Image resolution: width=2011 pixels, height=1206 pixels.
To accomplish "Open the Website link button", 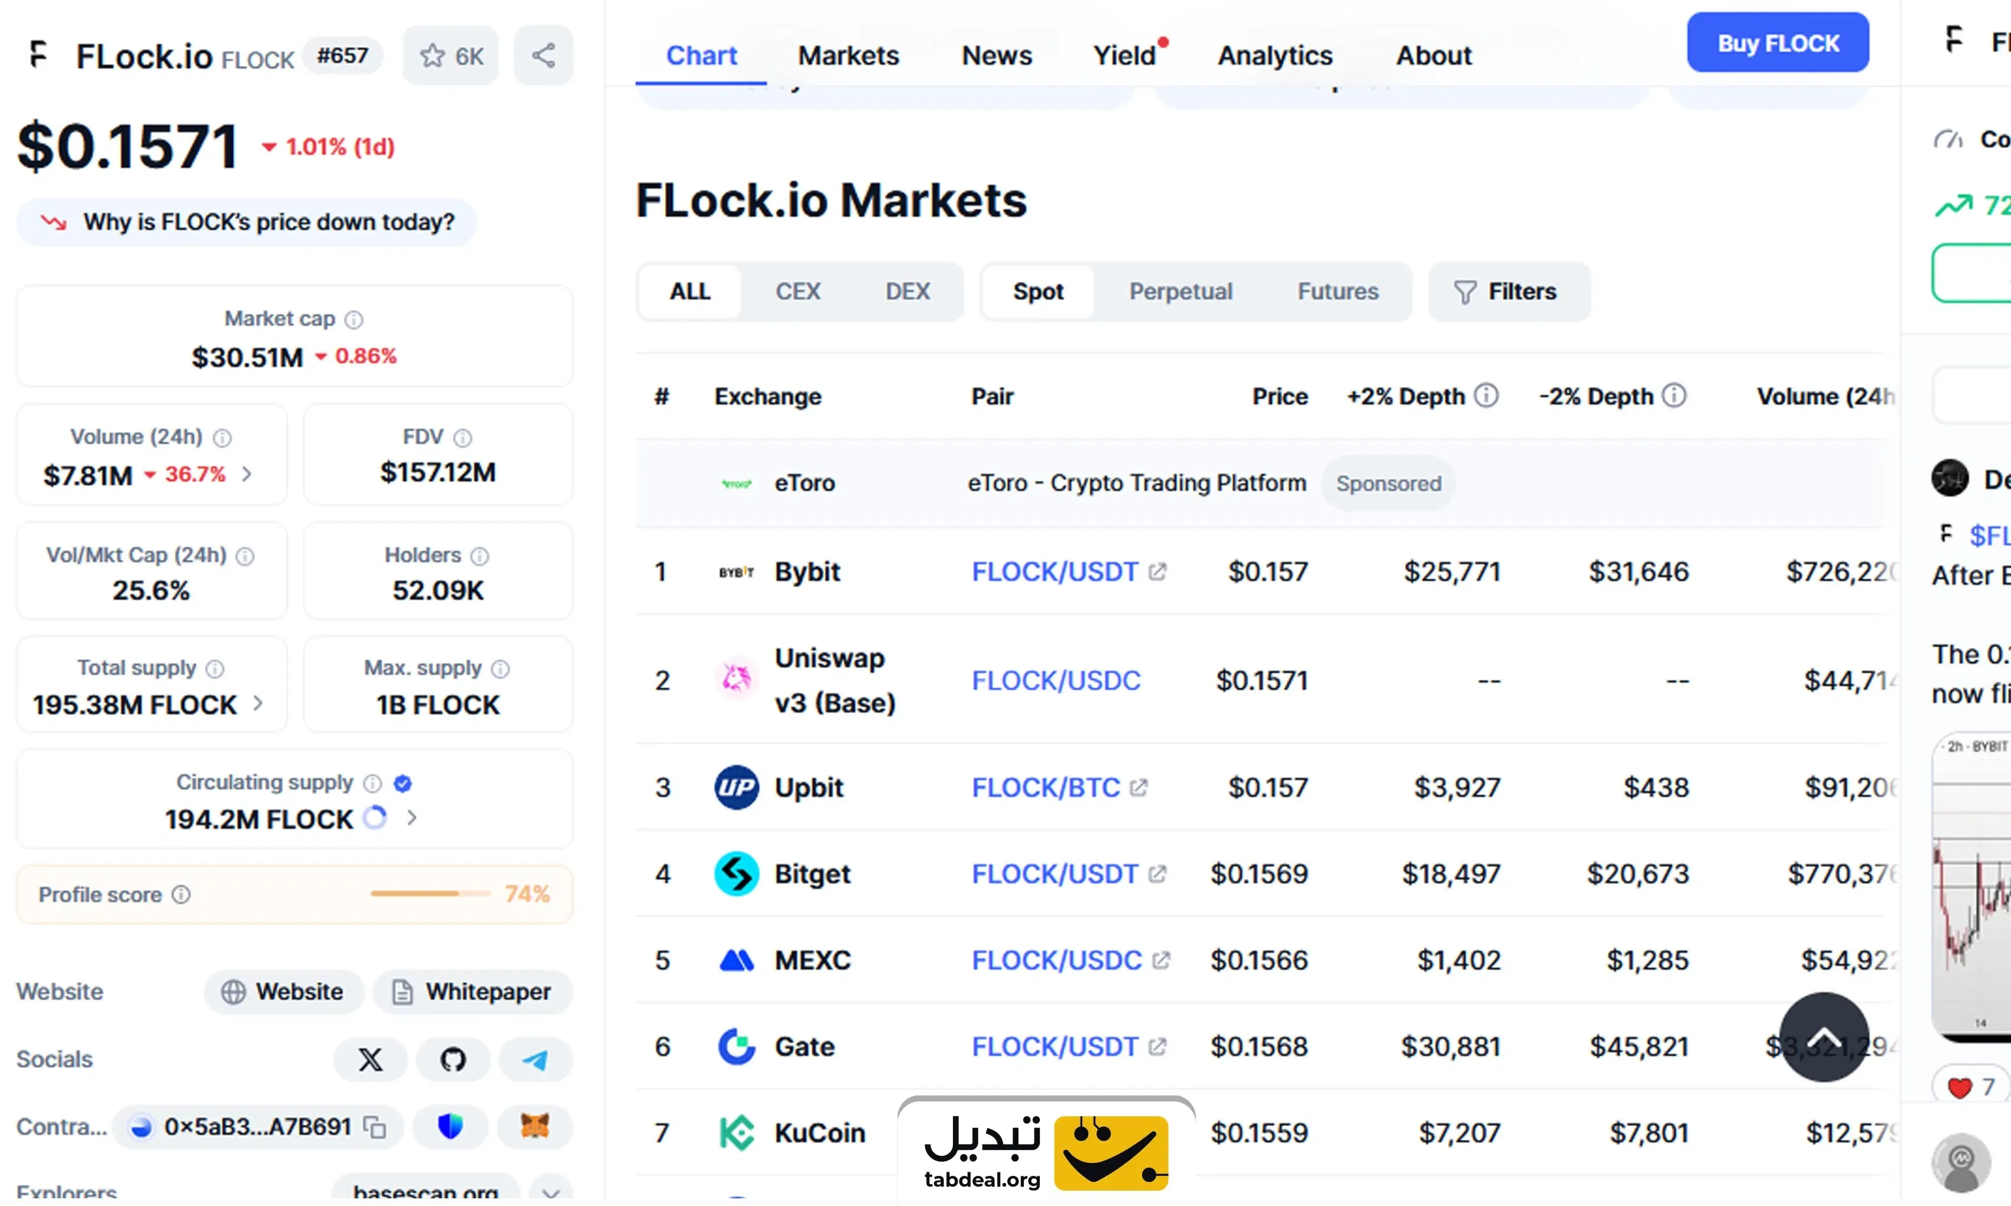I will [x=284, y=992].
